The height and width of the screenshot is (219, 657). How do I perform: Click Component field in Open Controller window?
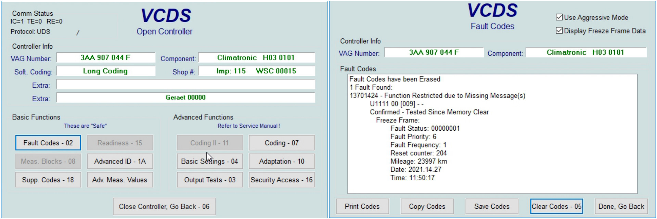pyautogui.click(x=256, y=57)
